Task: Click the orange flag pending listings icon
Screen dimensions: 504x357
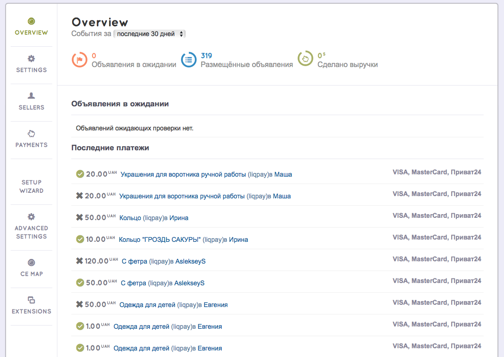Action: point(79,60)
